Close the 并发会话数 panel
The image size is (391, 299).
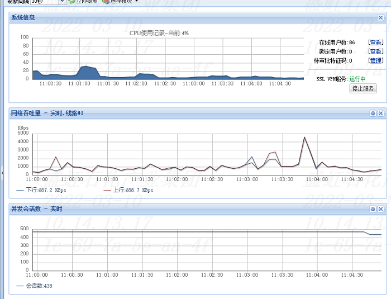pos(380,208)
